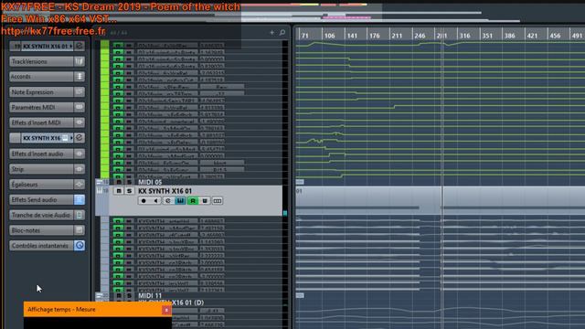Toggle Write automation on KX SYNTH X16 01
Image resolution: width=585 pixels, height=329 pixels.
pyautogui.click(x=205, y=201)
